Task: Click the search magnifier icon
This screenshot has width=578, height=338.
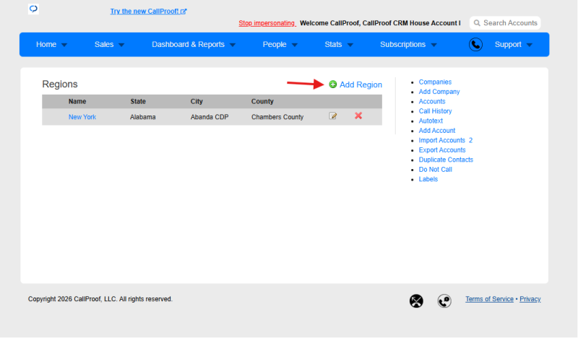Action: pos(477,23)
